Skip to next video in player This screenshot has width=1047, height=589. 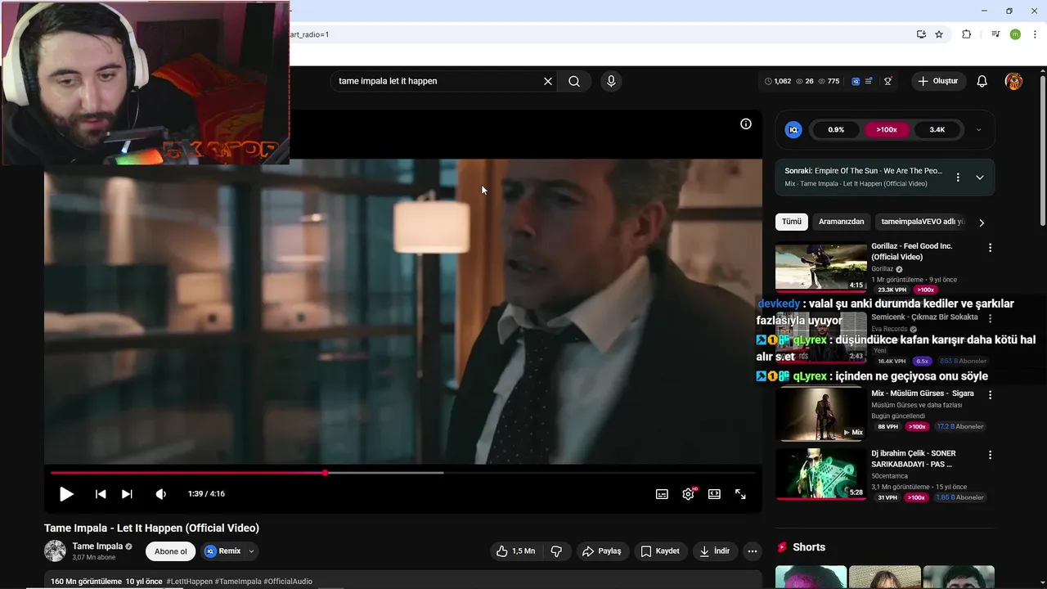coord(127,494)
